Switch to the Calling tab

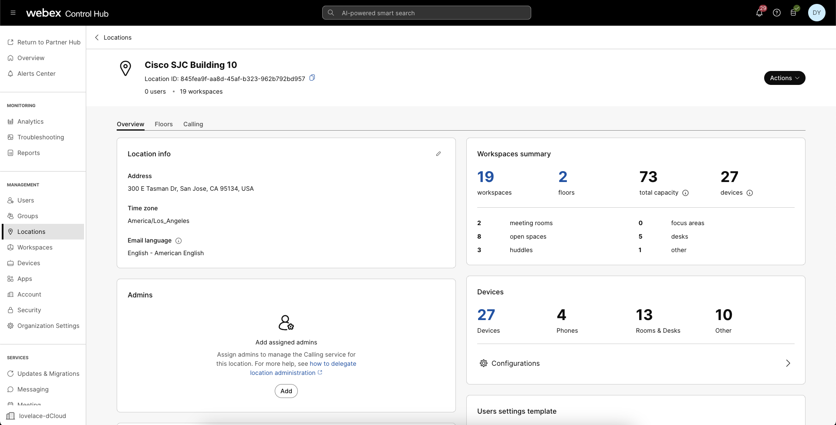(193, 124)
